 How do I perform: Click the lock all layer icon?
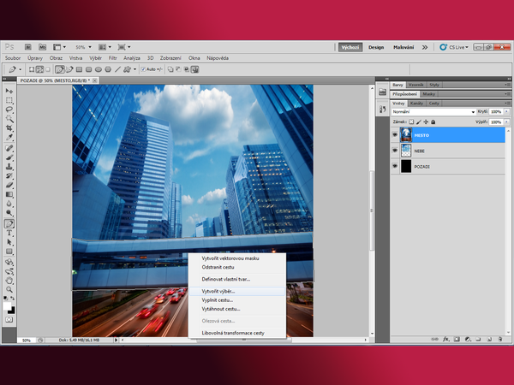[433, 122]
